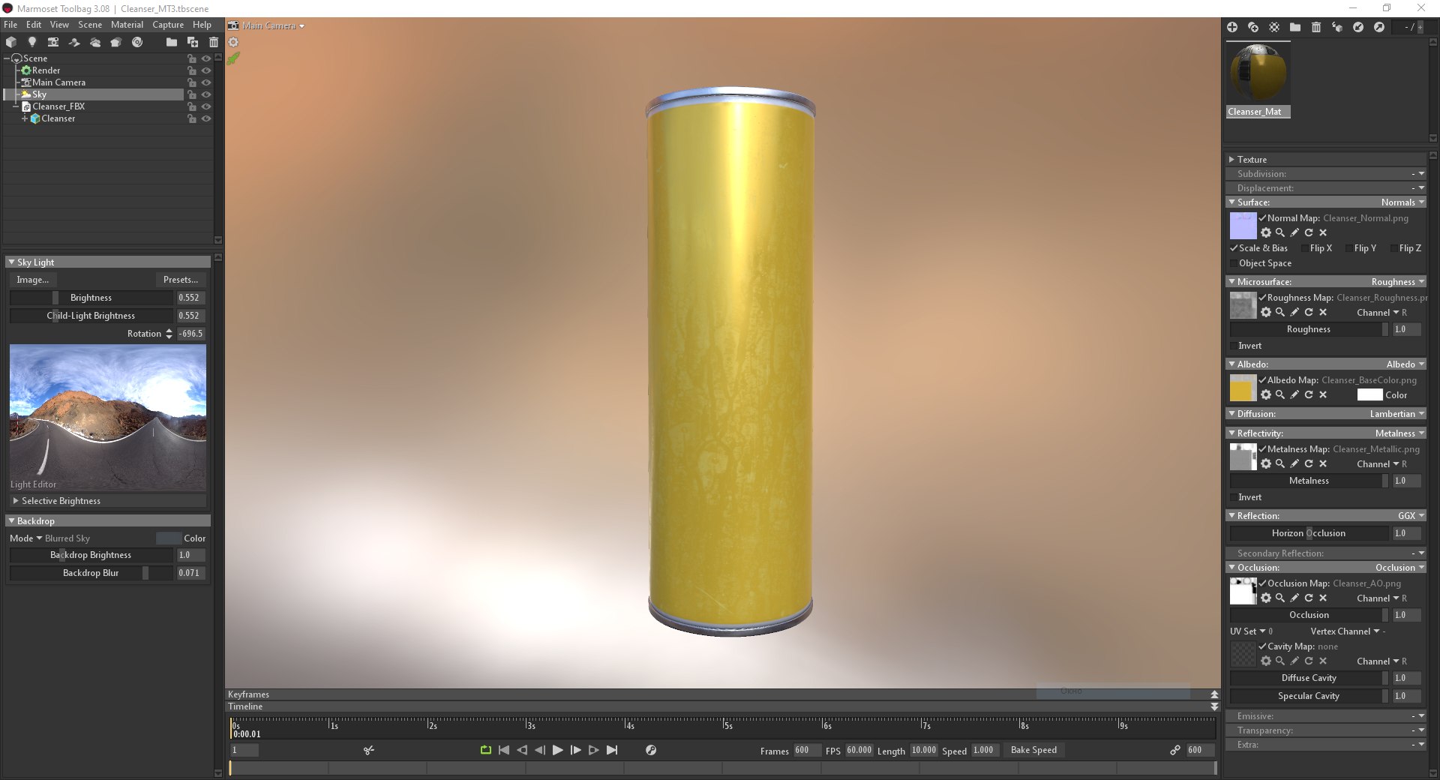Toggle visibility eye for the Sky row
The width and height of the screenshot is (1440, 780).
tap(206, 94)
